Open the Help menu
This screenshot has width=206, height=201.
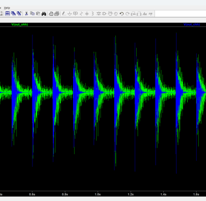(x=7, y=8)
